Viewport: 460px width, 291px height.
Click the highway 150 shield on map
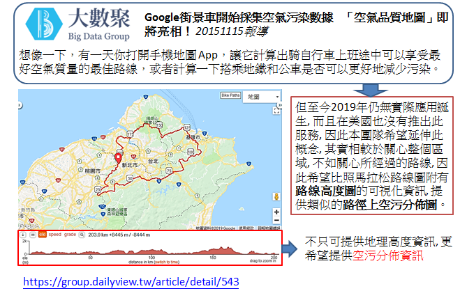tap(159, 125)
